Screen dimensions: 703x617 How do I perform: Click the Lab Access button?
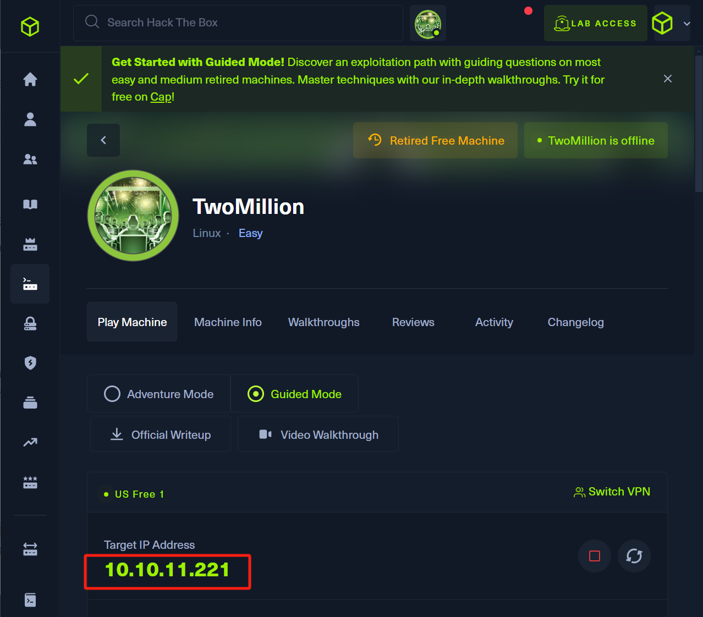(596, 23)
